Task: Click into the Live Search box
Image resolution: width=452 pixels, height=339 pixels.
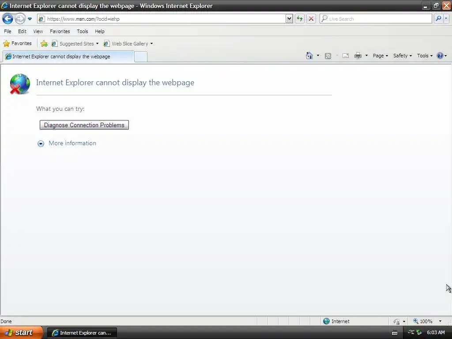Action: tap(376, 19)
